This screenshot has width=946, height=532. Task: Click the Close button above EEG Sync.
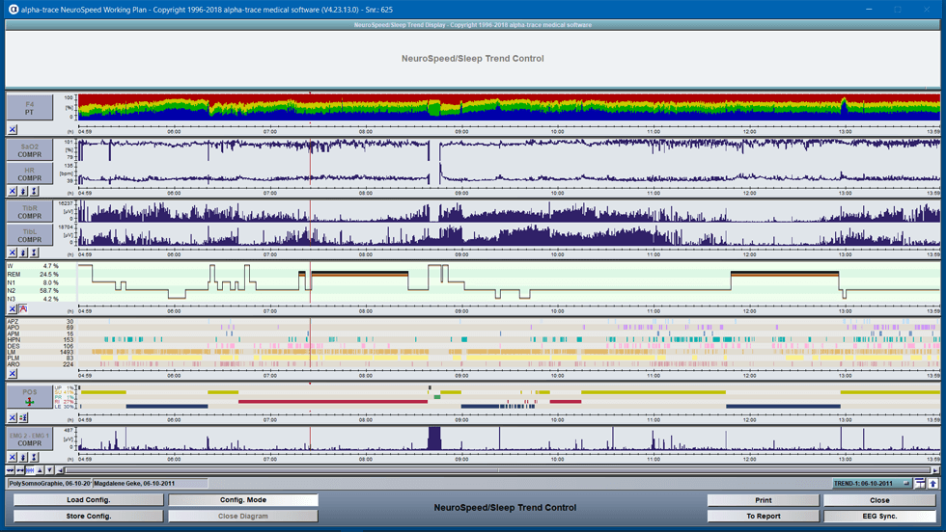point(879,500)
